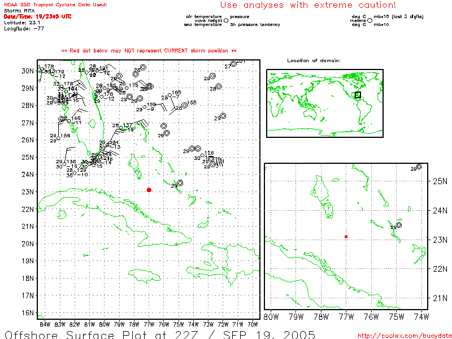Image resolution: width=452 pixels, height=339 pixels.
Task: Click the red dot disclaimer note text
Action: pyautogui.click(x=144, y=51)
